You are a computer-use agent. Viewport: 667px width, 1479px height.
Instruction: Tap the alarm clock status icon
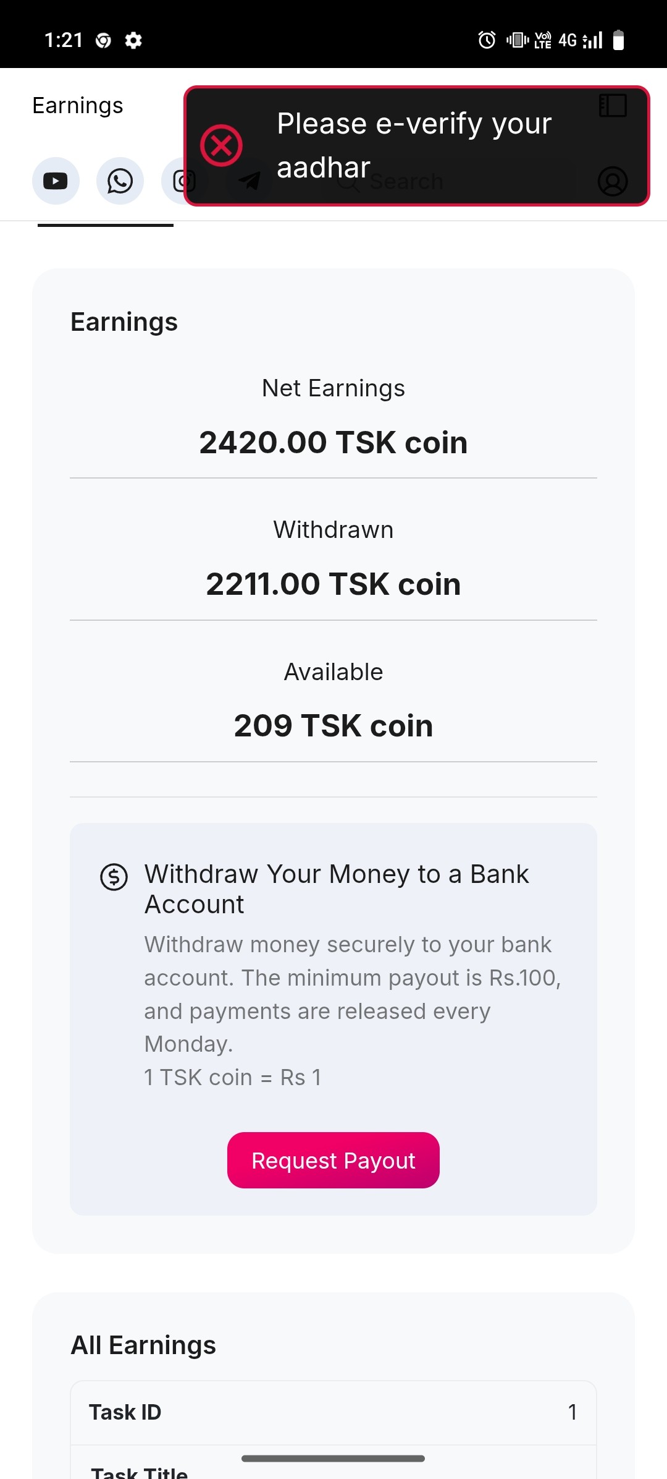click(x=487, y=40)
